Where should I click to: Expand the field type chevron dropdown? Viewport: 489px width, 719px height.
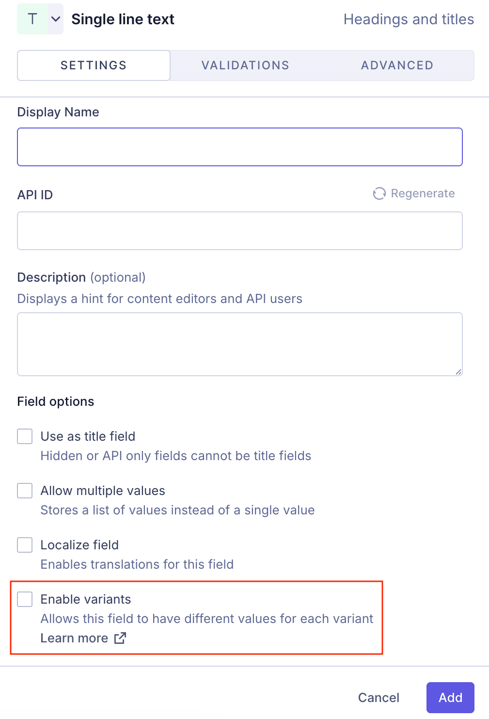pos(56,19)
